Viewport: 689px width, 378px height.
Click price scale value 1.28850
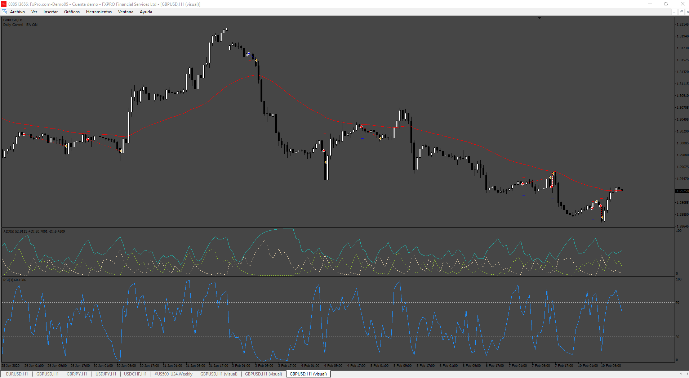(x=683, y=215)
